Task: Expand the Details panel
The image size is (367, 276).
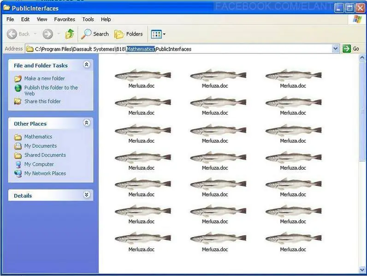Action: [x=87, y=195]
